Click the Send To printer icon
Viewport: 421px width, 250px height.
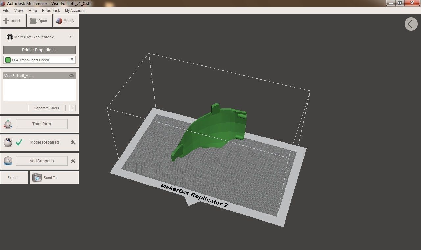pyautogui.click(x=37, y=178)
